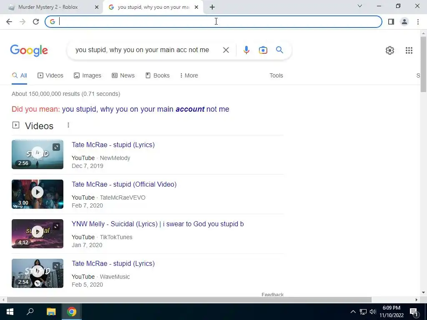The height and width of the screenshot is (320, 427).
Task: Expand the tab search dropdown chevron
Action: 360,6
